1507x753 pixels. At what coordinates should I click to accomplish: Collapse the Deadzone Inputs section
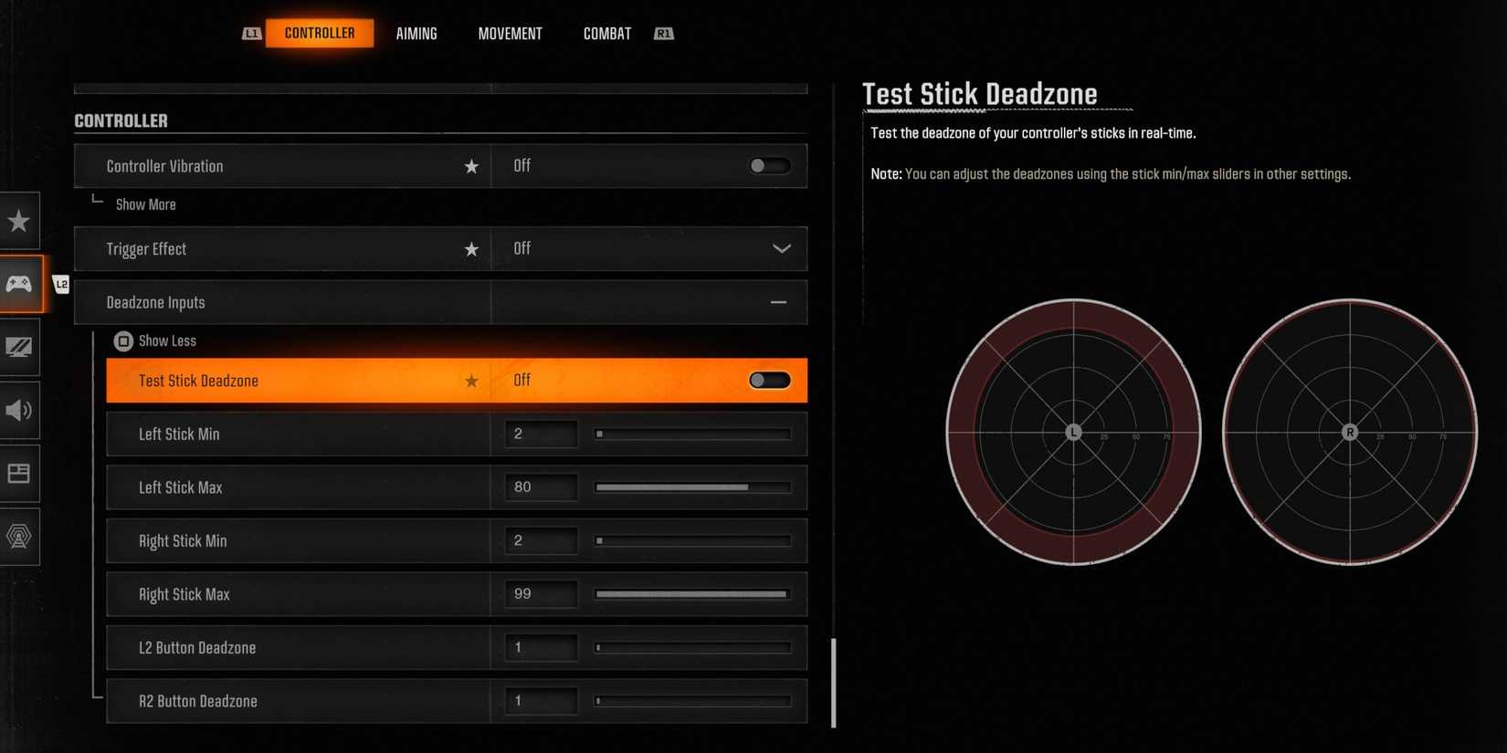tap(778, 302)
